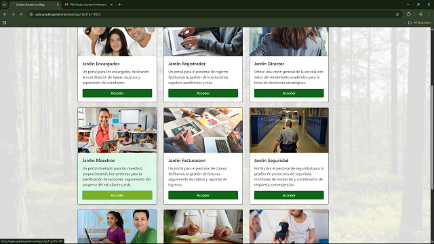Select the Jardín Seguridad heading
Viewport: 434px width, 244px height.
(x=271, y=161)
